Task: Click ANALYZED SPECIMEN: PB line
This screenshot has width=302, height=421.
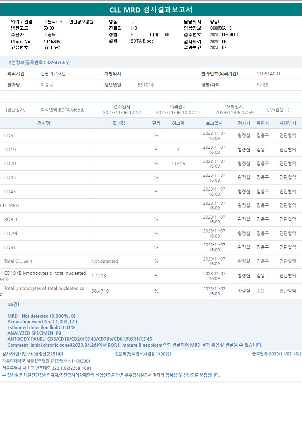Action: (34, 333)
